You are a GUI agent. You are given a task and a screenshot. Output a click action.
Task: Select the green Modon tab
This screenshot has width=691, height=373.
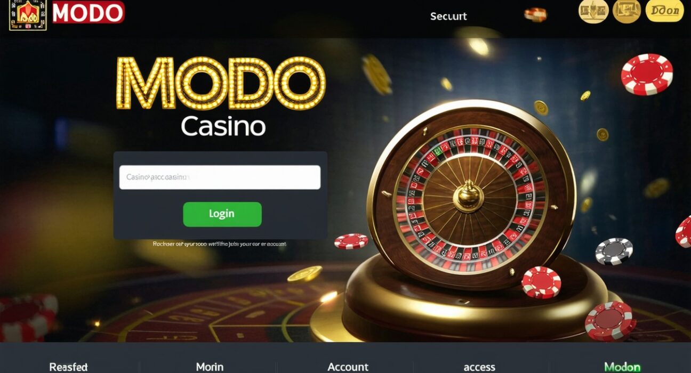tap(622, 367)
